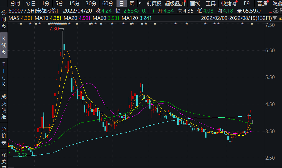282x168 pixels.
Task: Open period dropdown arrow next to 周
Action: (140, 4)
